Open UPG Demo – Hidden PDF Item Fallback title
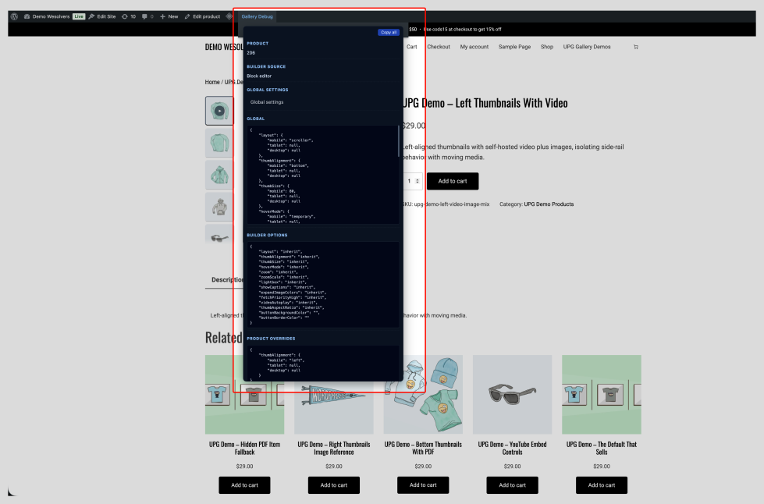This screenshot has height=504, width=764. (x=244, y=448)
